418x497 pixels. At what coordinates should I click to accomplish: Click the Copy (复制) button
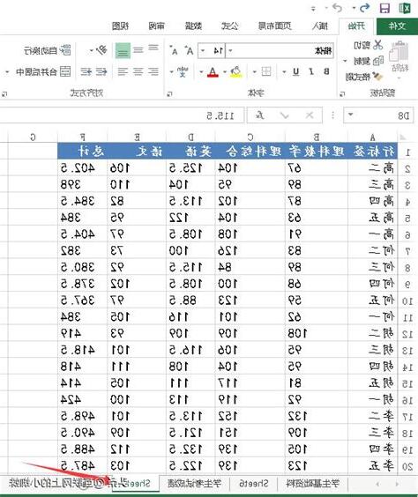365,61
